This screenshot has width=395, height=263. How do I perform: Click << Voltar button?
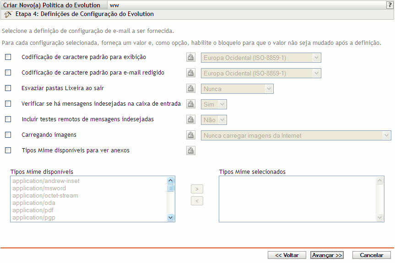(x=287, y=255)
